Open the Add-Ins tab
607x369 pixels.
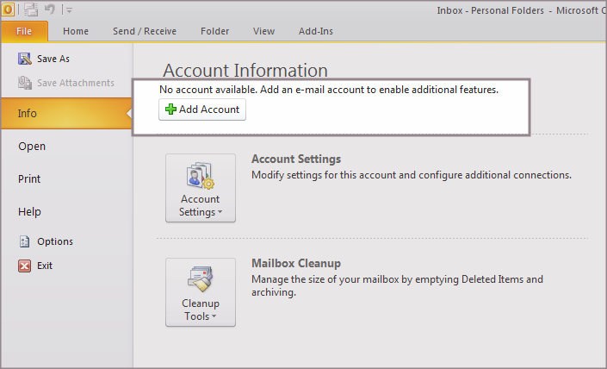tap(314, 31)
